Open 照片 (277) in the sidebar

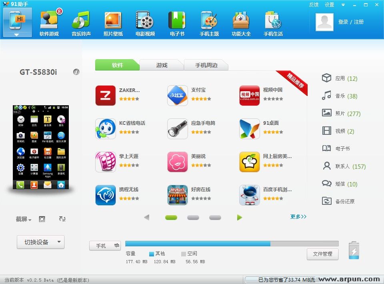[341, 113]
